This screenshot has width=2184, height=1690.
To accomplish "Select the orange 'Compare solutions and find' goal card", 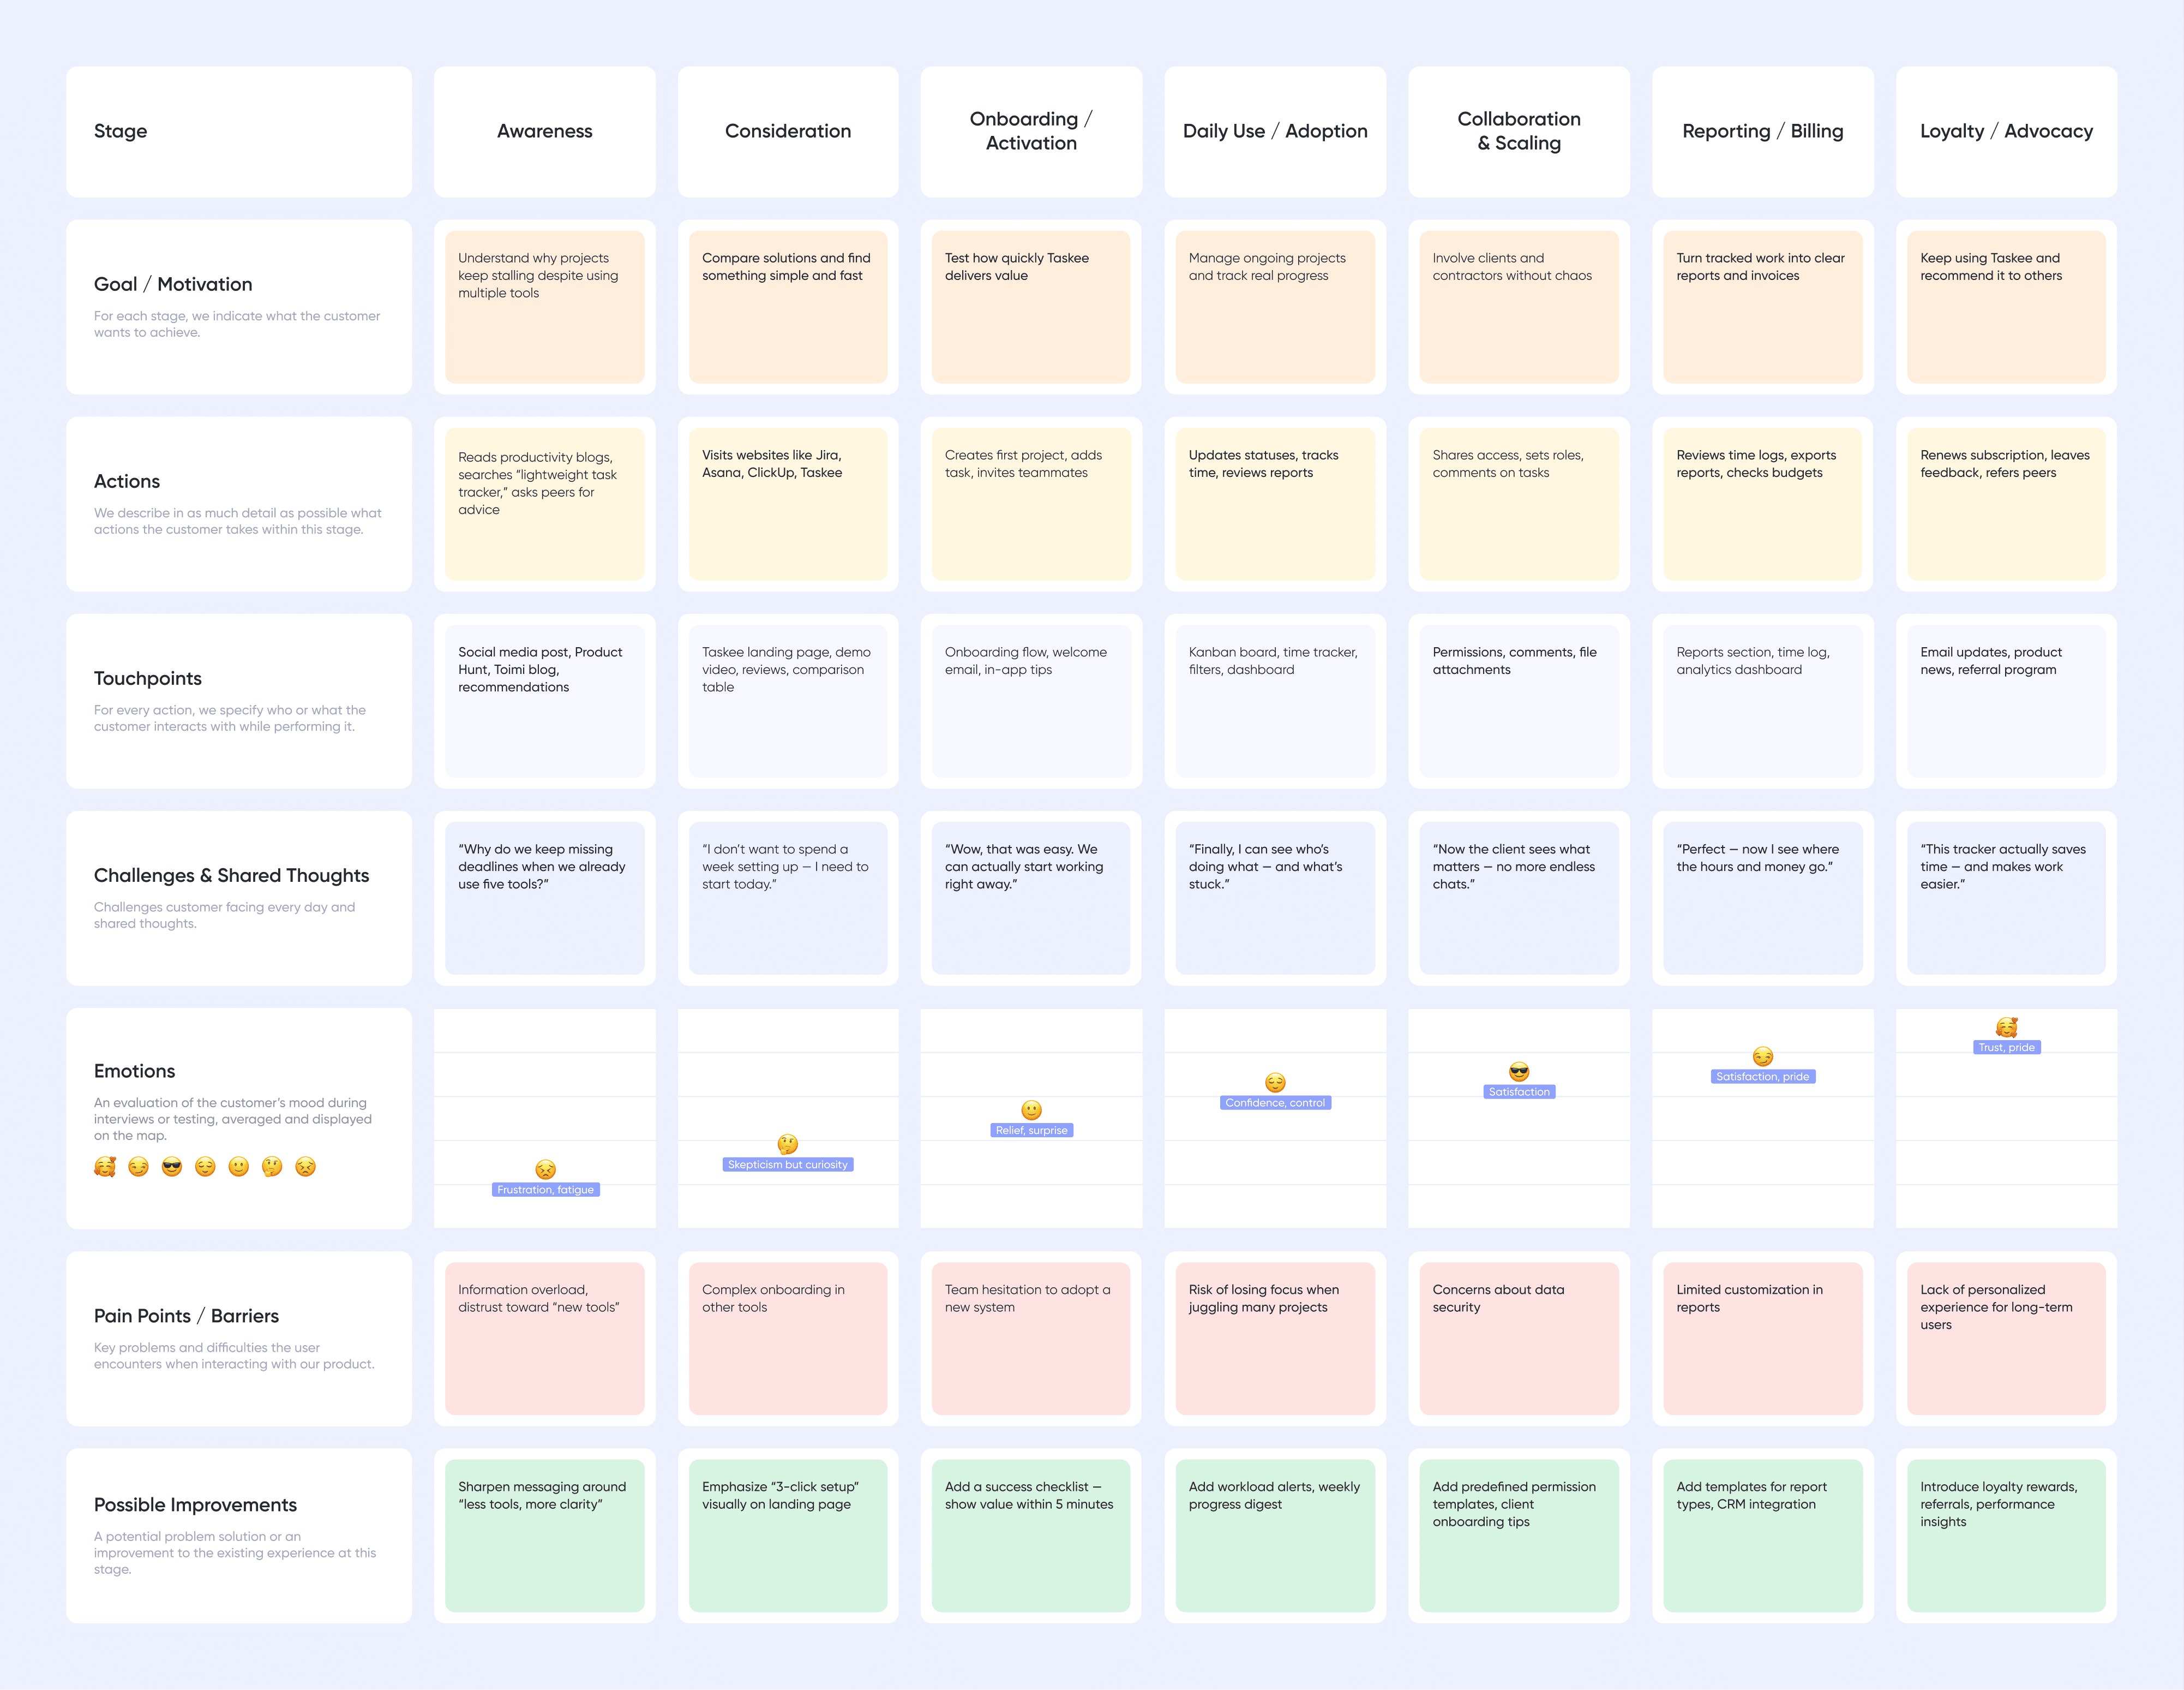I will (787, 306).
